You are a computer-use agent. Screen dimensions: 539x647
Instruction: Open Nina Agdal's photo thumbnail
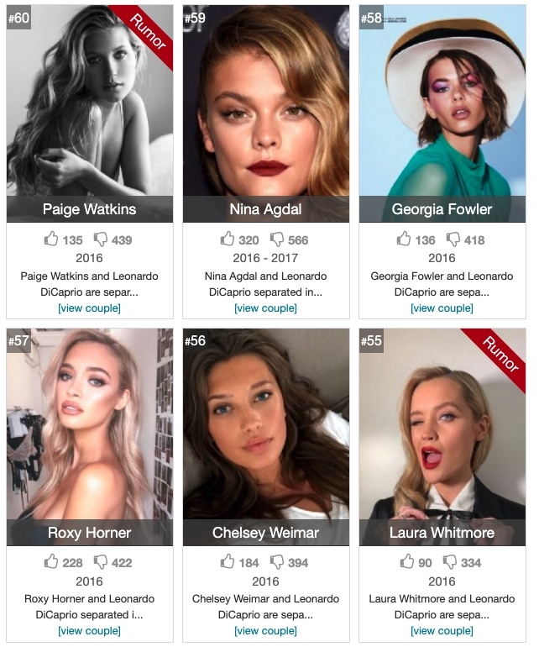[266, 100]
